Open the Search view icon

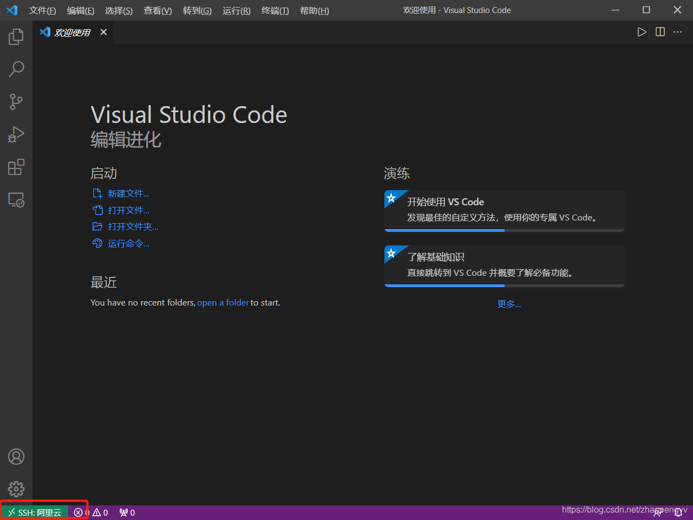16,69
